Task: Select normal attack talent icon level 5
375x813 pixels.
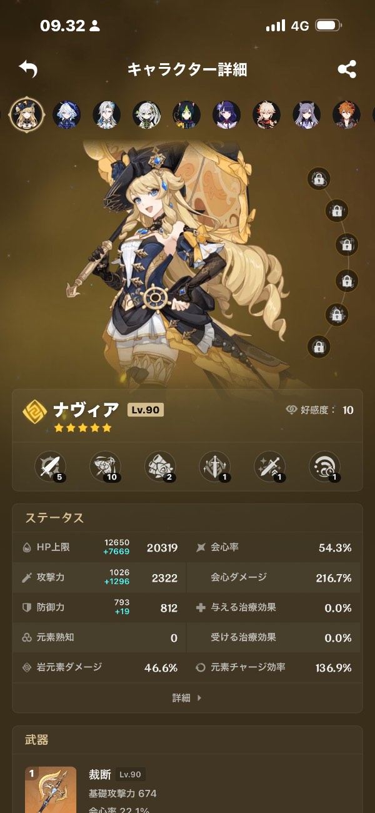Action: click(x=50, y=467)
